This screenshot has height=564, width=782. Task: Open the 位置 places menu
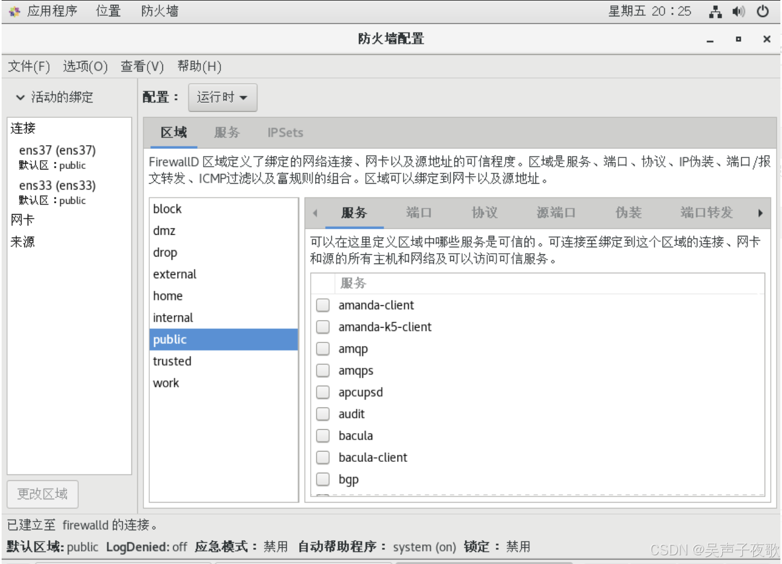pos(108,11)
